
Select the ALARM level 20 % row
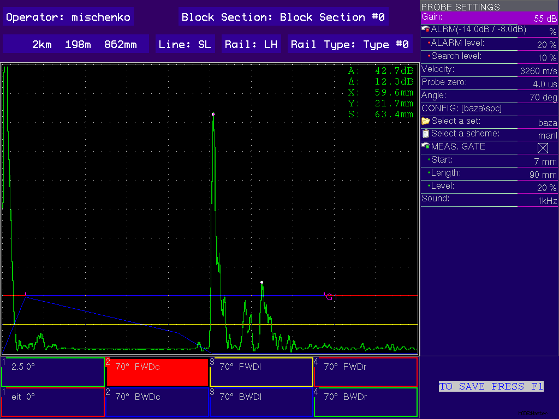point(489,44)
